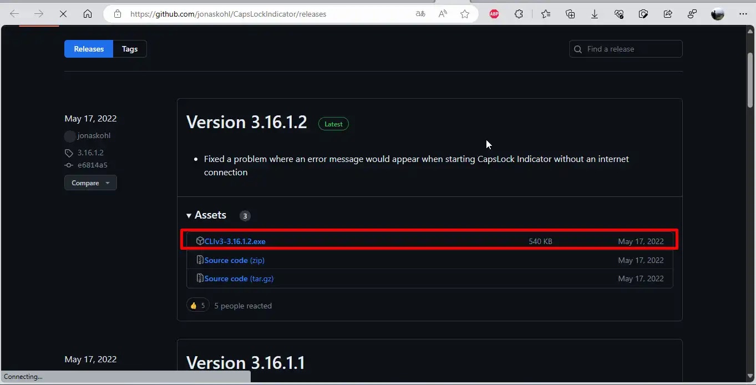Viewport: 756px width, 385px height.
Task: Download Source code (tar.gz)
Action: tap(239, 278)
